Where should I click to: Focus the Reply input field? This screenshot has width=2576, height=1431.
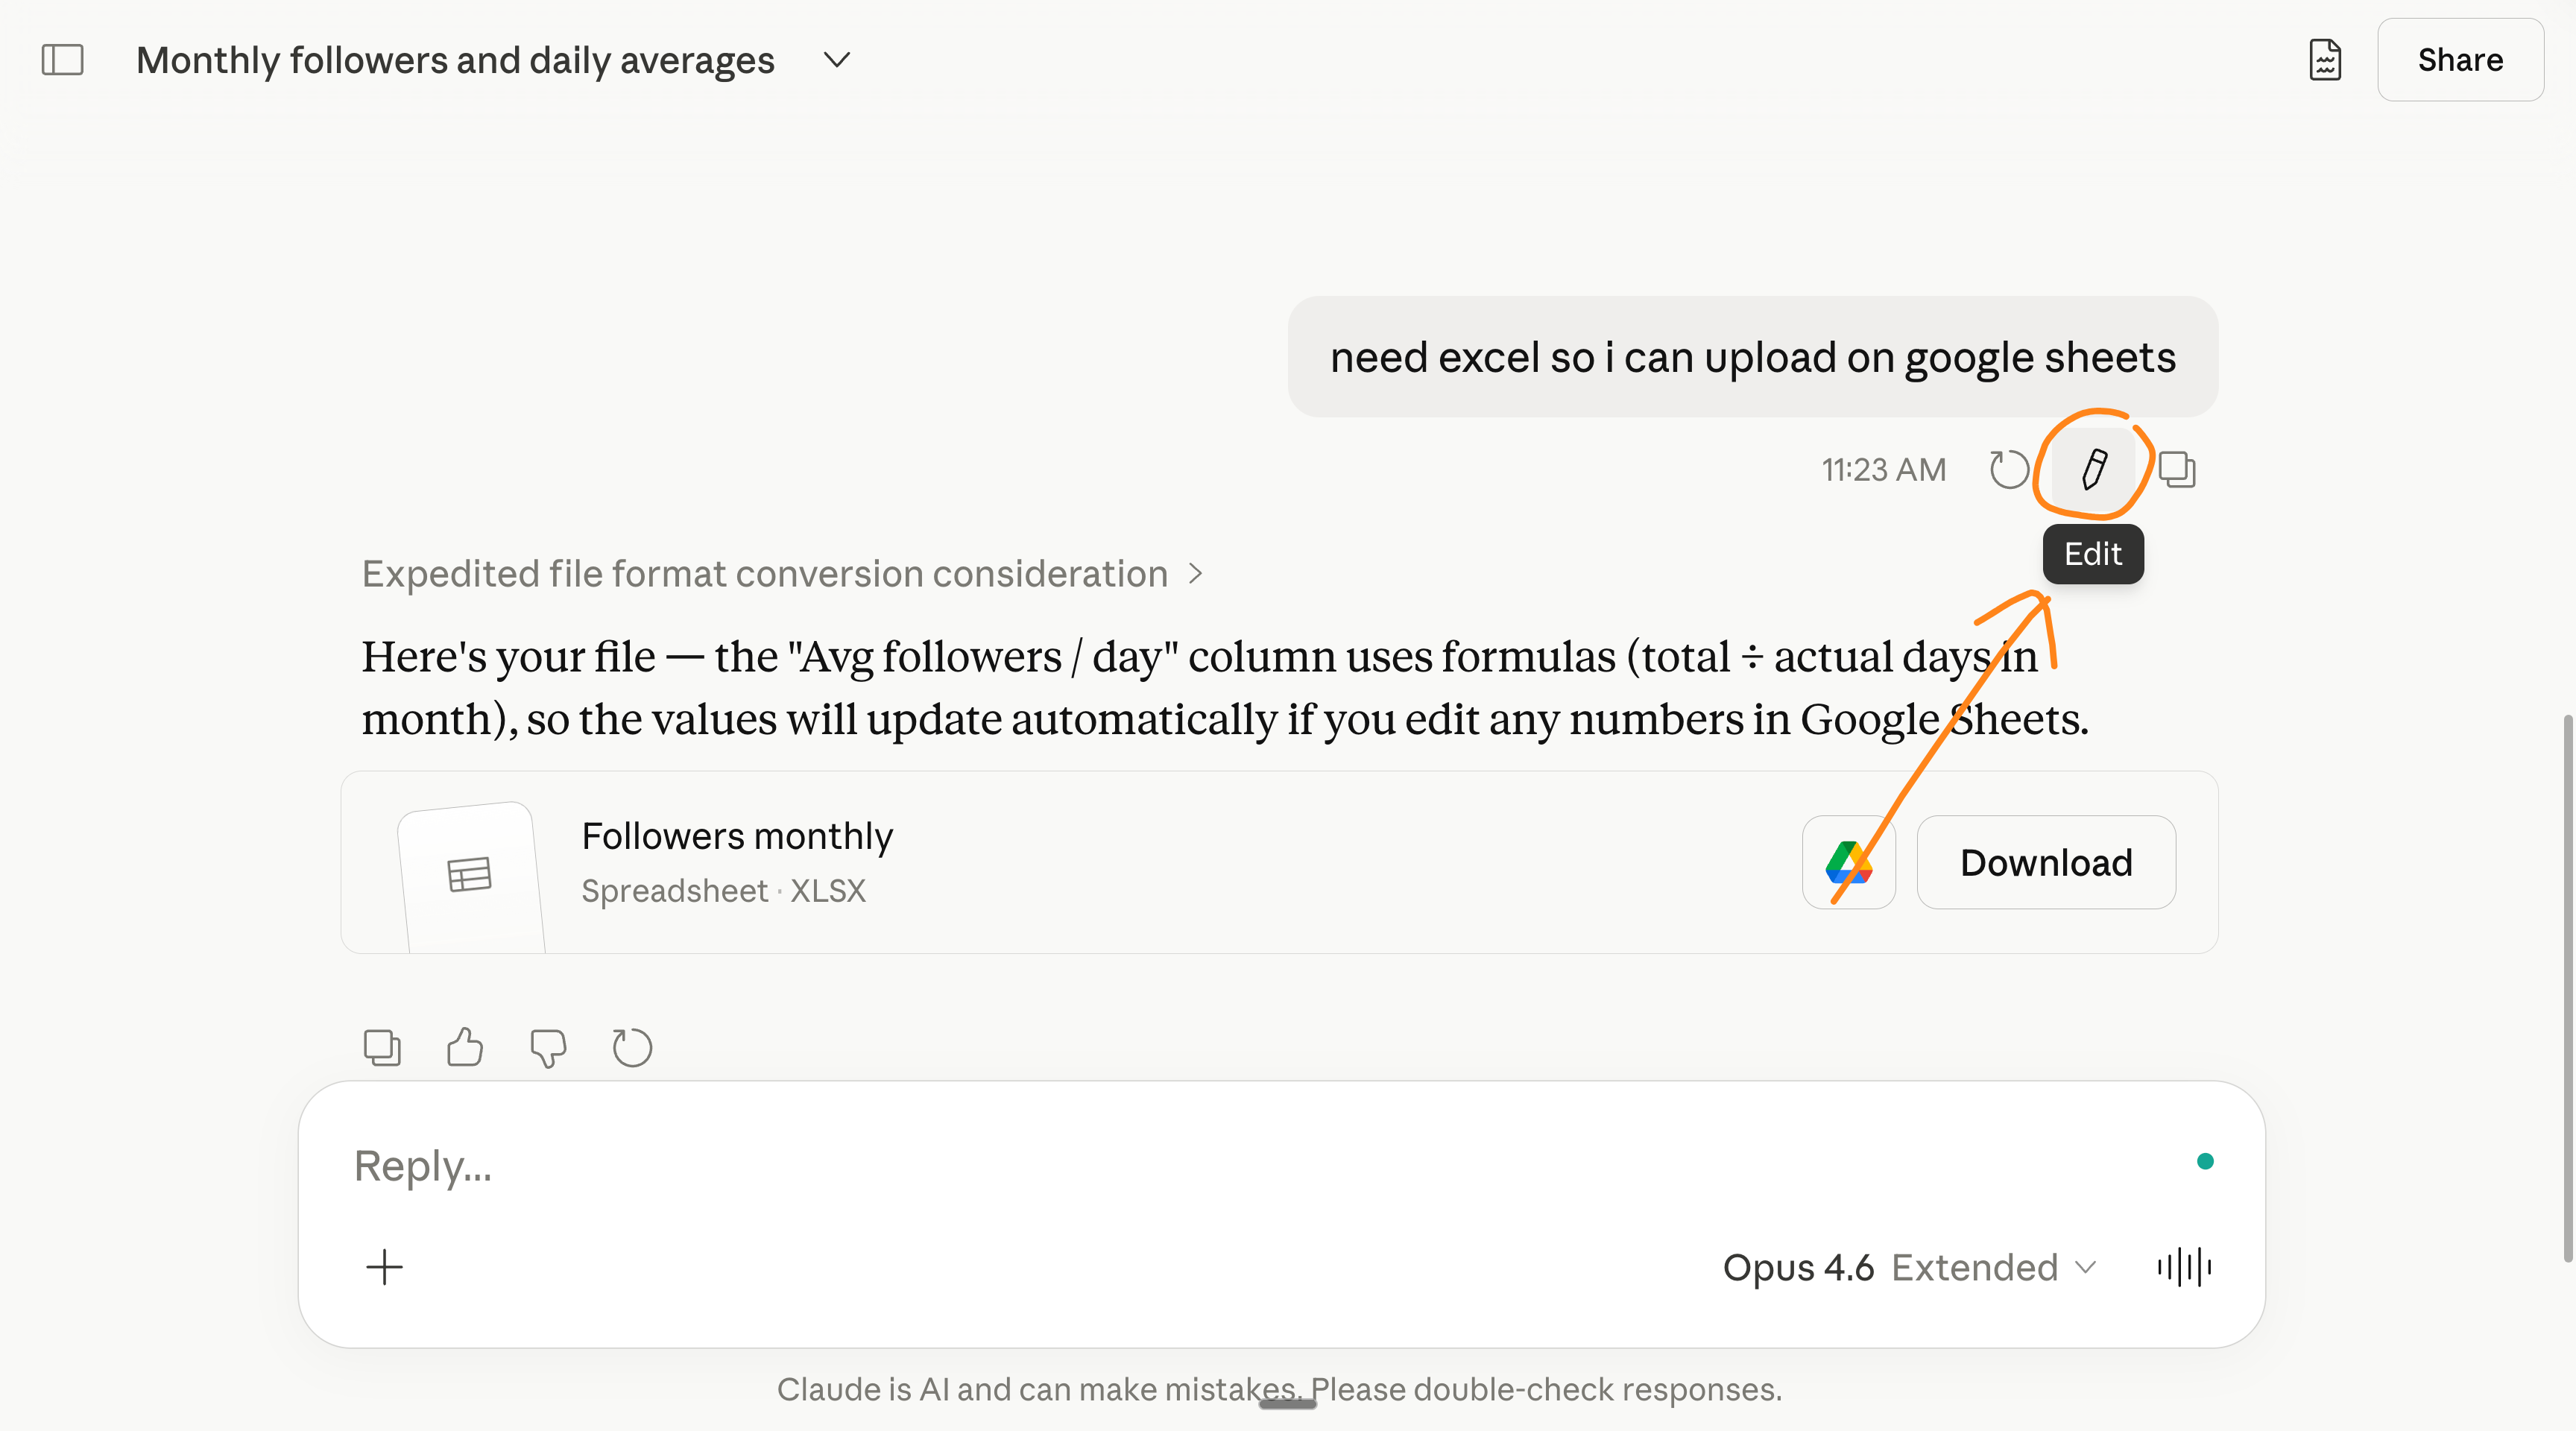[1260, 1166]
